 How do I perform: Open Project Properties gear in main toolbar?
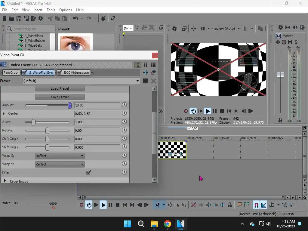coord(41,18)
